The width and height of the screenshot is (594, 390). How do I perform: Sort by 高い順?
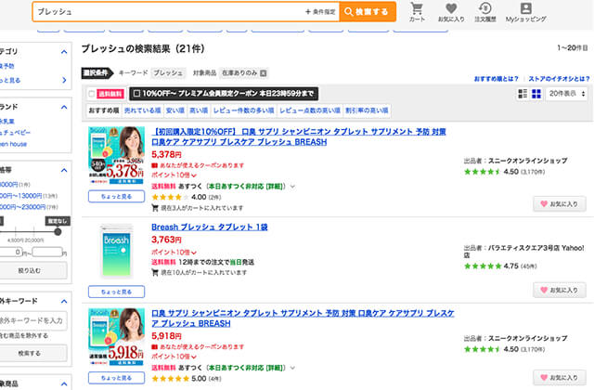click(199, 110)
